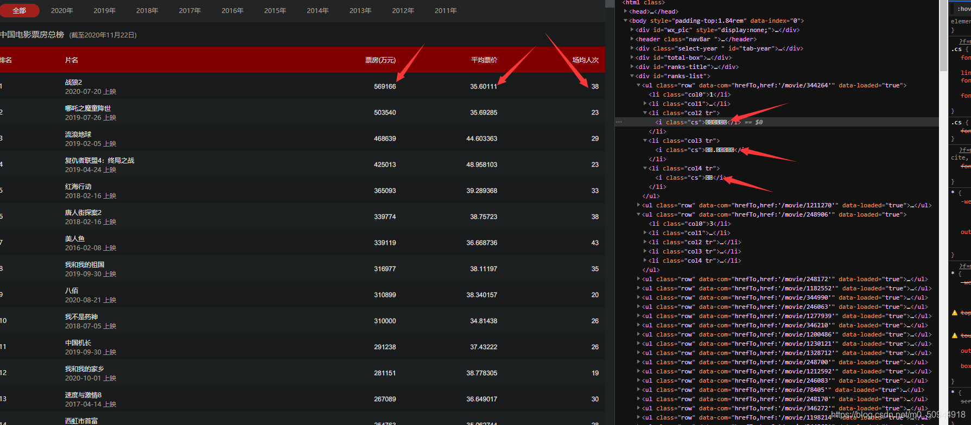The width and height of the screenshot is (971, 425).
Task: Switch to the 2020年 tab
Action: [x=62, y=10]
